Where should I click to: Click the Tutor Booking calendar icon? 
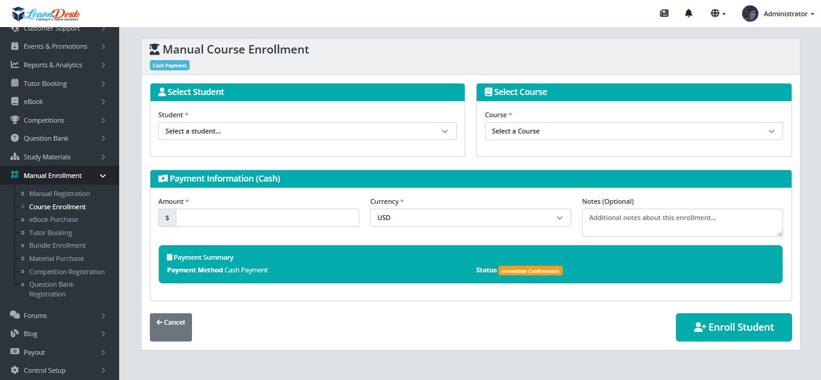(x=15, y=84)
